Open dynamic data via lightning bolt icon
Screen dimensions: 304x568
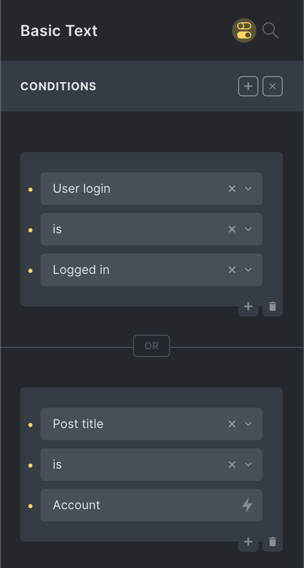pyautogui.click(x=247, y=505)
